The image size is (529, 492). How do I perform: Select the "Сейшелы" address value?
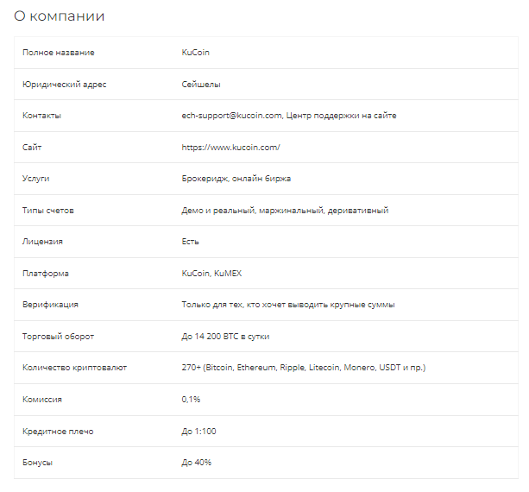click(x=201, y=85)
